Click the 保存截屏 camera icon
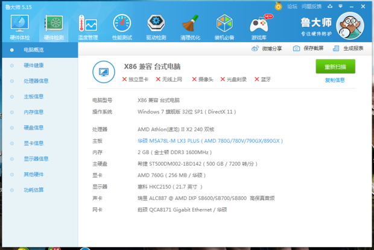The width and height of the screenshot is (374, 250). [296, 48]
